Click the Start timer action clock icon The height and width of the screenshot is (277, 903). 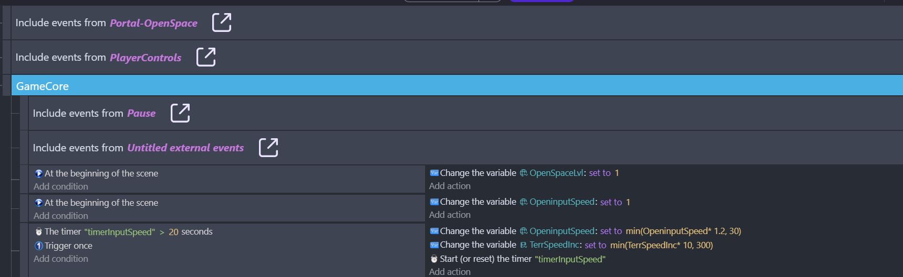coord(434,259)
